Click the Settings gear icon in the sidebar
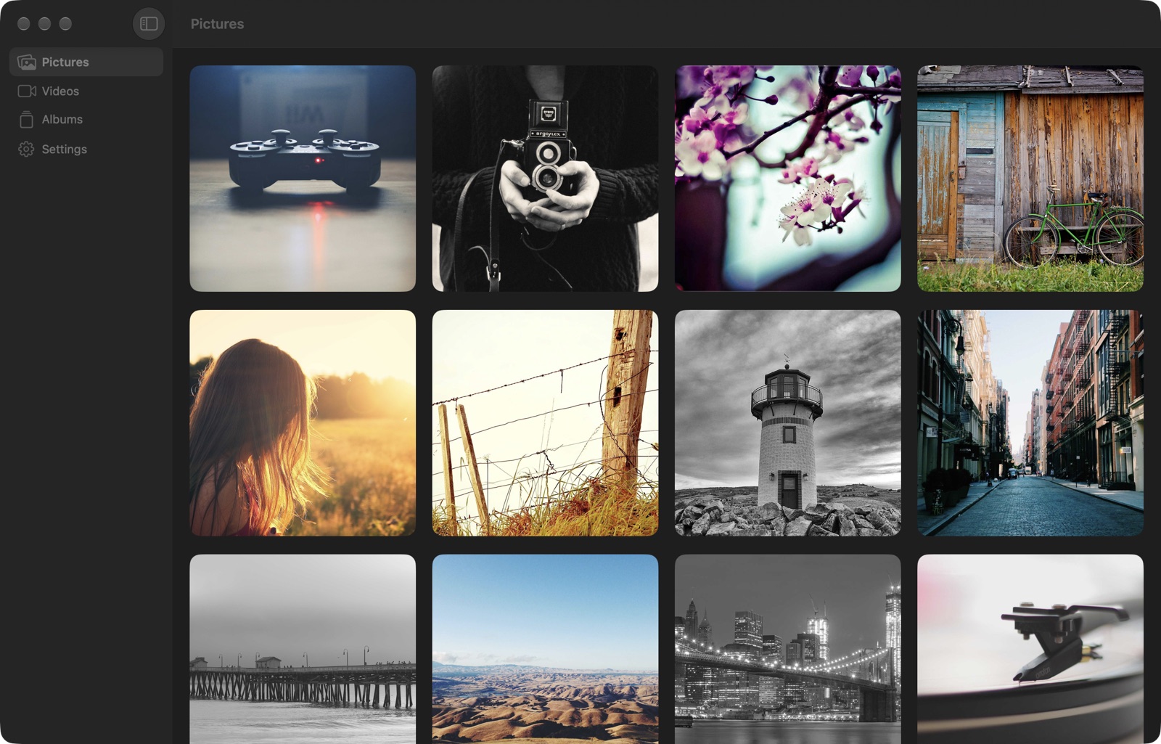 27,150
